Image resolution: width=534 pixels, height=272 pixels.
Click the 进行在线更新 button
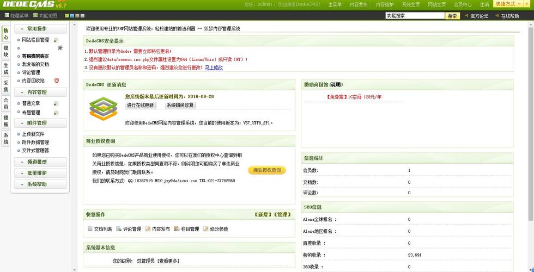click(x=140, y=105)
